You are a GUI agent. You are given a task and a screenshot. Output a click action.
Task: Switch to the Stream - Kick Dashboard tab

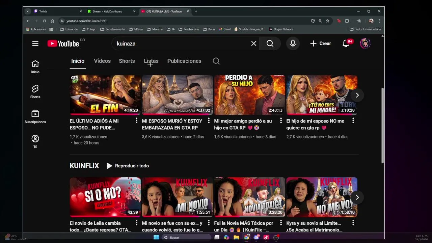click(111, 11)
